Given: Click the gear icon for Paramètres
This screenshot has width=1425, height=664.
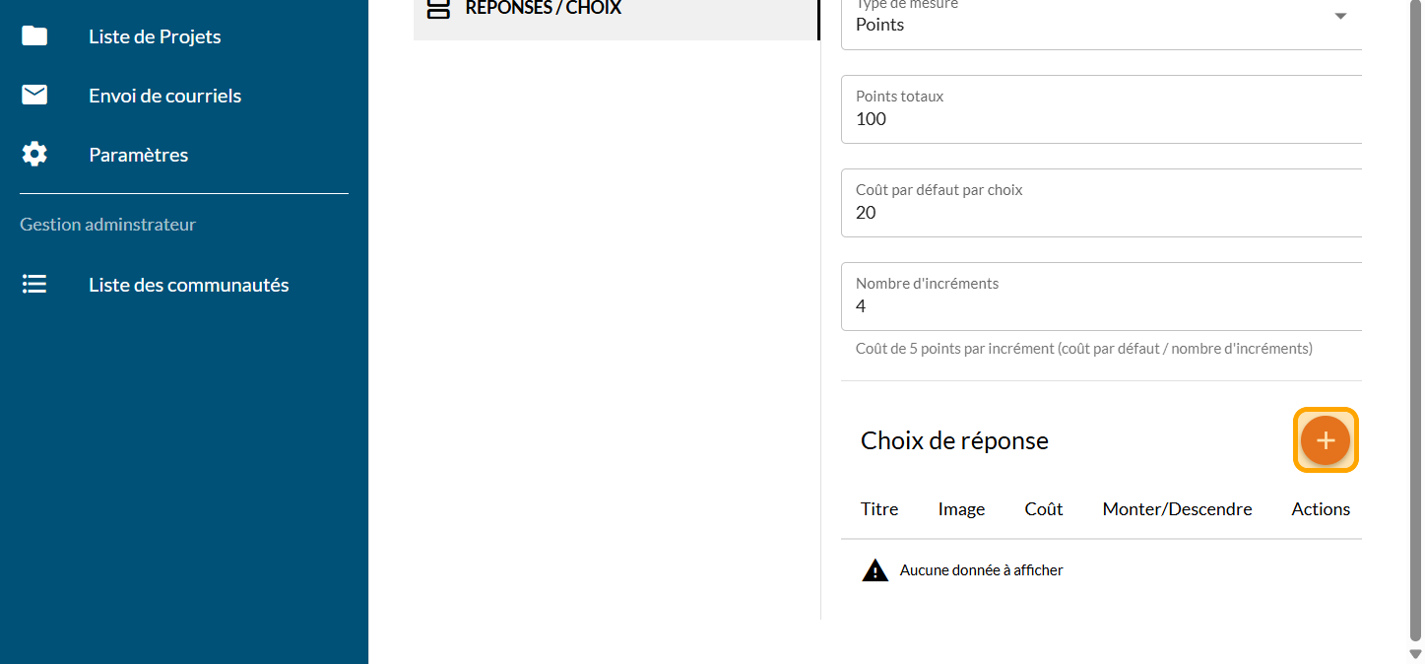Looking at the screenshot, I should [x=34, y=155].
